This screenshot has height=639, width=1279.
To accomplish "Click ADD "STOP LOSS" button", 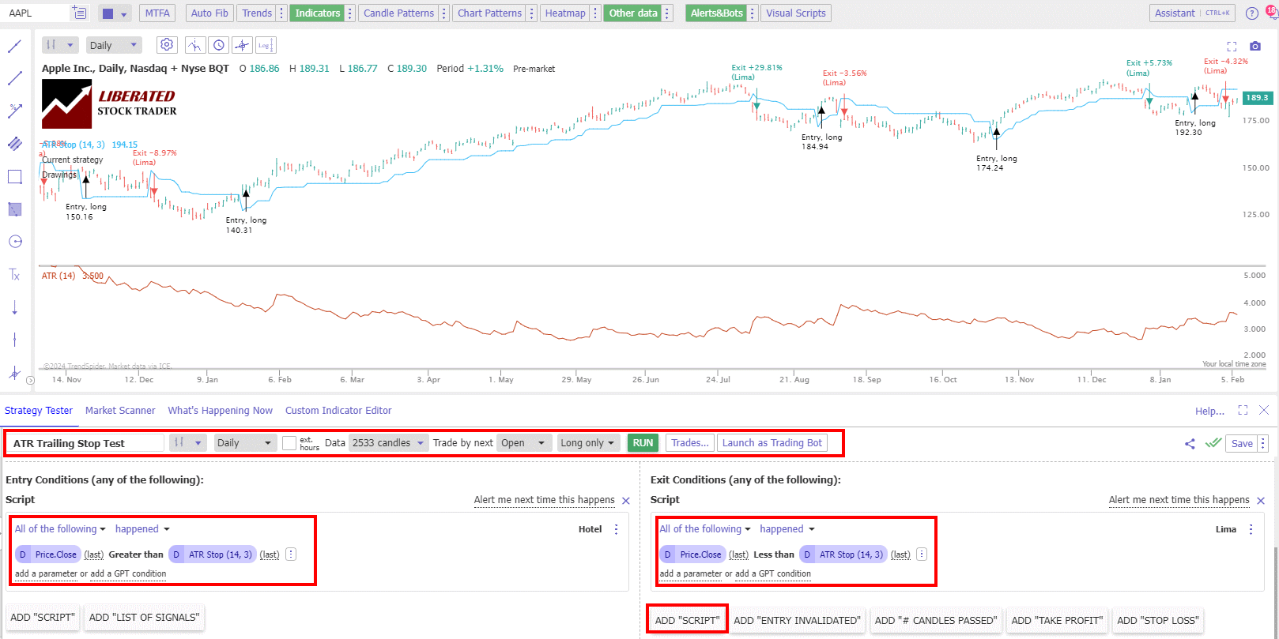I will pos(1158,621).
